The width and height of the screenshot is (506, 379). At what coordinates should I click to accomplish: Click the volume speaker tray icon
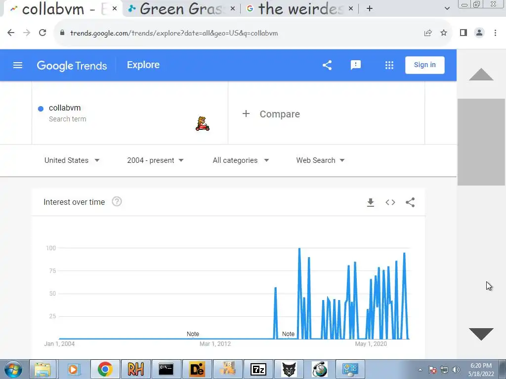coord(456,370)
